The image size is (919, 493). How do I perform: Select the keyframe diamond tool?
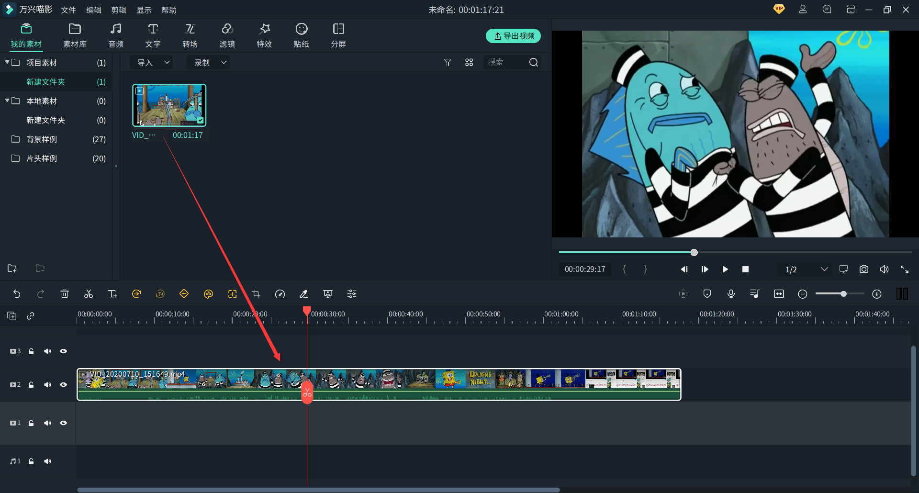click(184, 294)
